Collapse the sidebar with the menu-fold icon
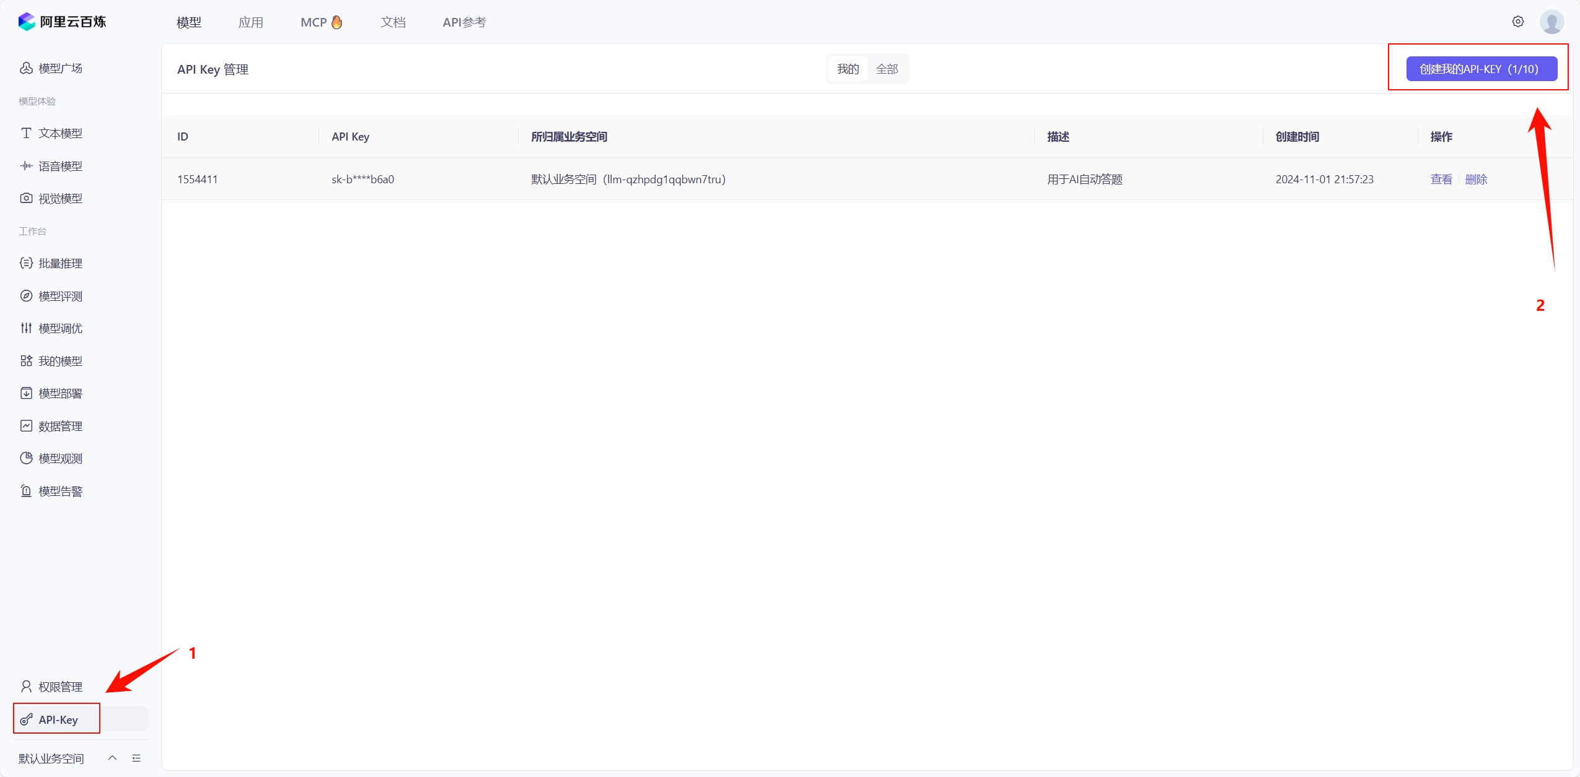The image size is (1580, 777). (x=136, y=758)
